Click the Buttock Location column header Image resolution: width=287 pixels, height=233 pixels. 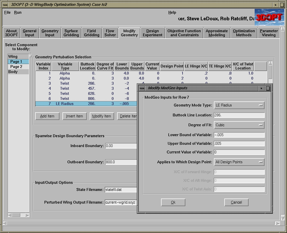coord(87,66)
